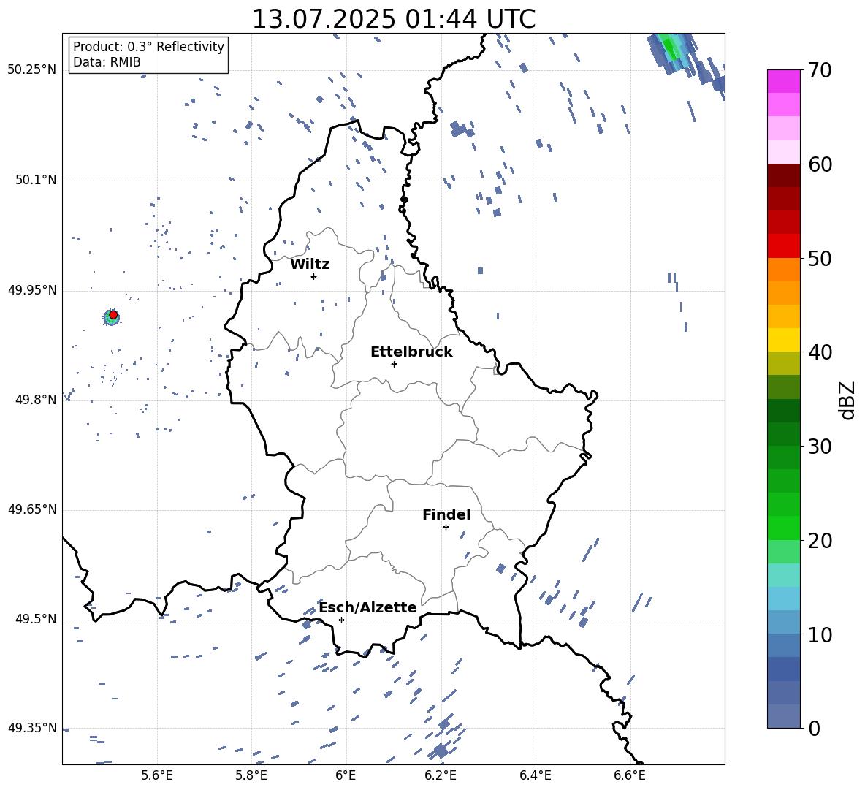Click the Ettelbruck station cross marker
The width and height of the screenshot is (865, 790).
pos(394,364)
